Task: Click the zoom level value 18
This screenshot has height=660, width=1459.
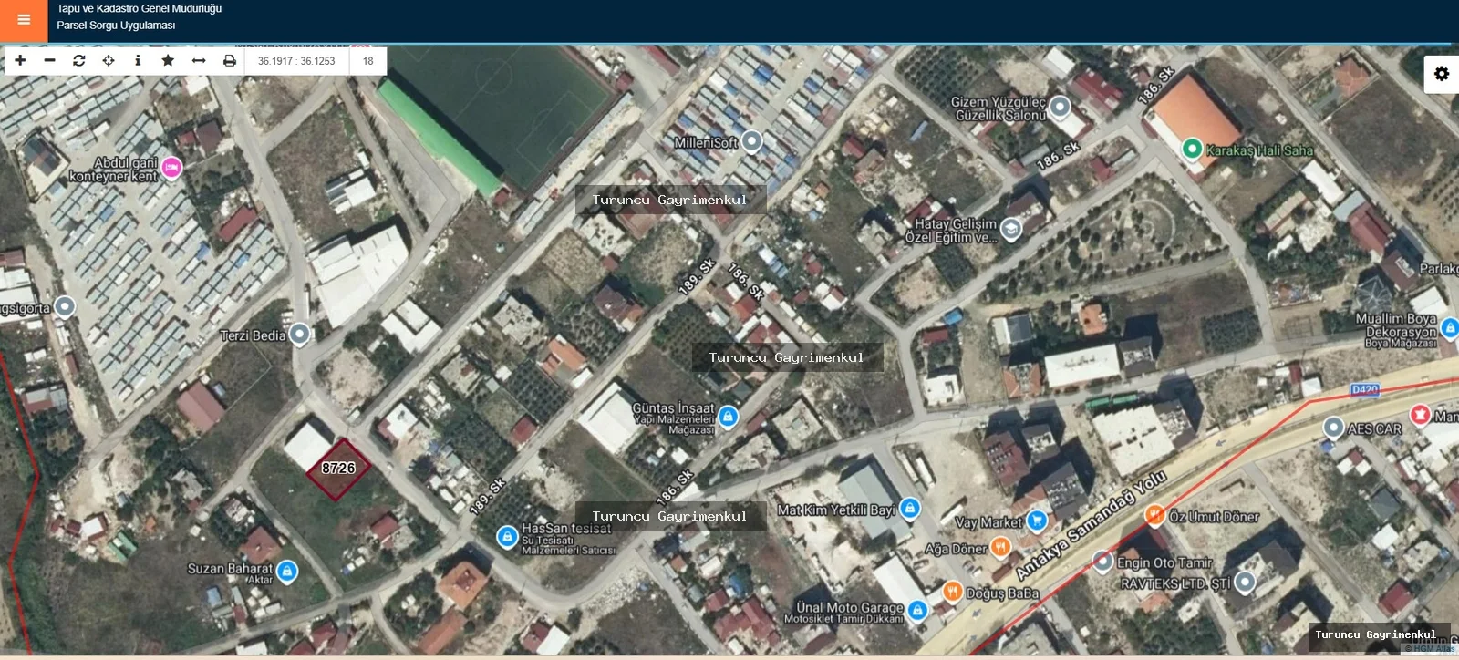Action: 367,61
